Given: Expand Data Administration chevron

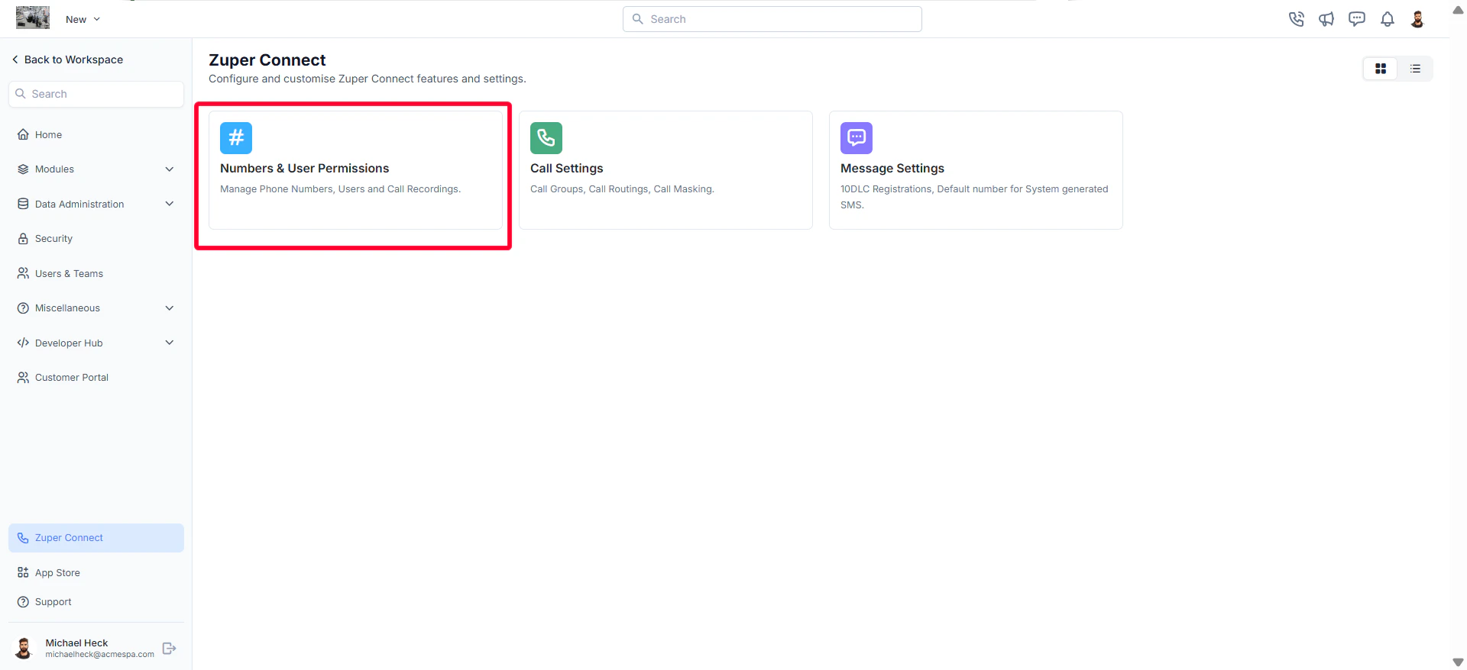Looking at the screenshot, I should (170, 204).
